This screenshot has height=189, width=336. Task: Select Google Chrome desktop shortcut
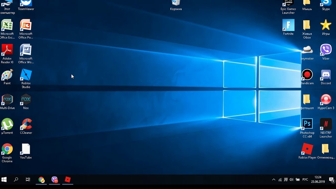(x=7, y=153)
